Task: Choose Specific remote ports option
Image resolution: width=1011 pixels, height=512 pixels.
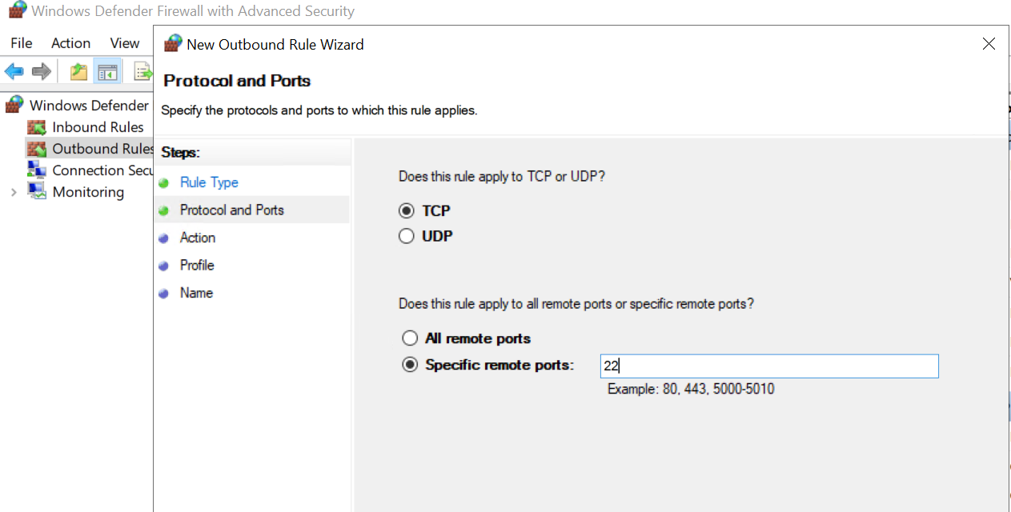Action: [x=410, y=365]
